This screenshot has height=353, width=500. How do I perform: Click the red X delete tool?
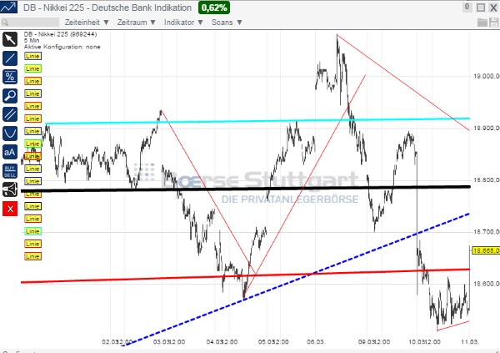[10, 209]
